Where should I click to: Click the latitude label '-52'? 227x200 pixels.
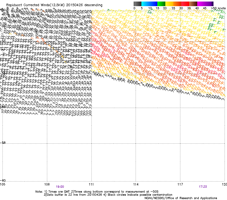3,41
